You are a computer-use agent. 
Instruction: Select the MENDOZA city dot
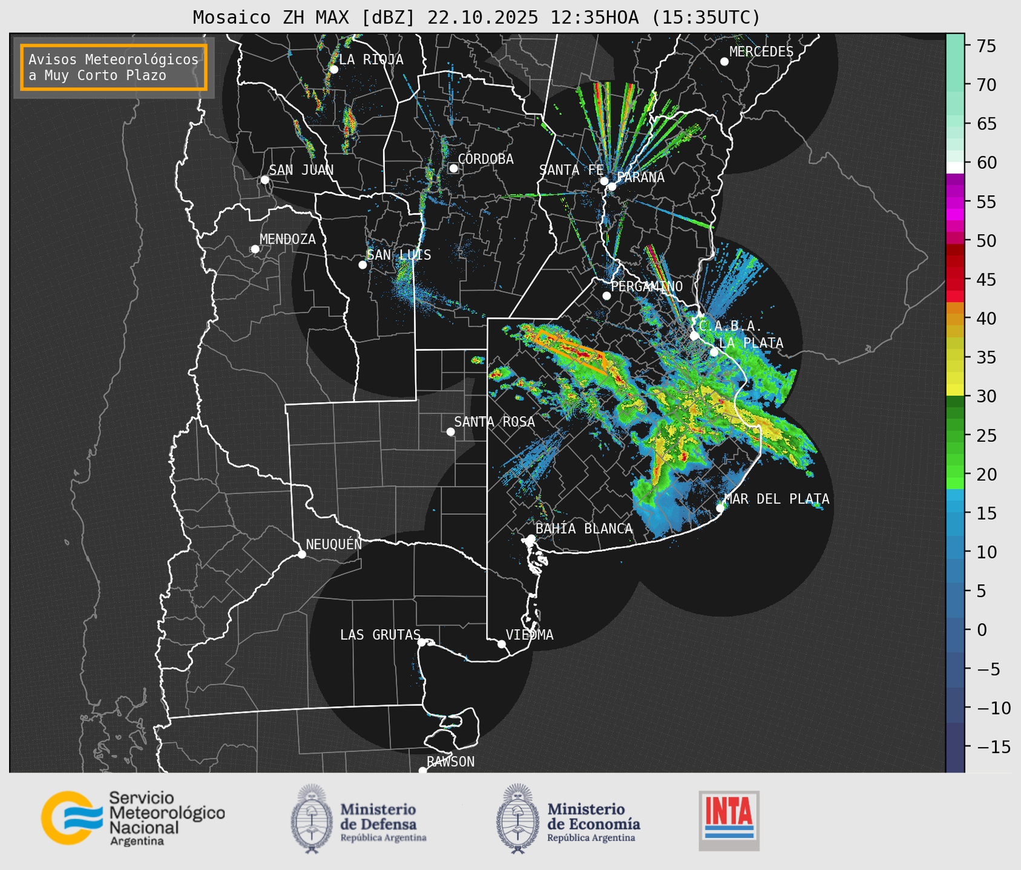point(255,249)
